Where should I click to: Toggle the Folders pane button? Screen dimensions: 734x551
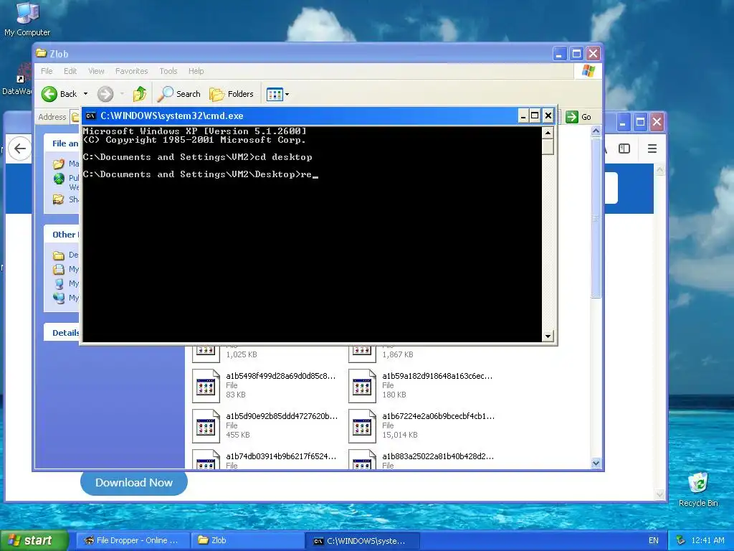coord(232,94)
